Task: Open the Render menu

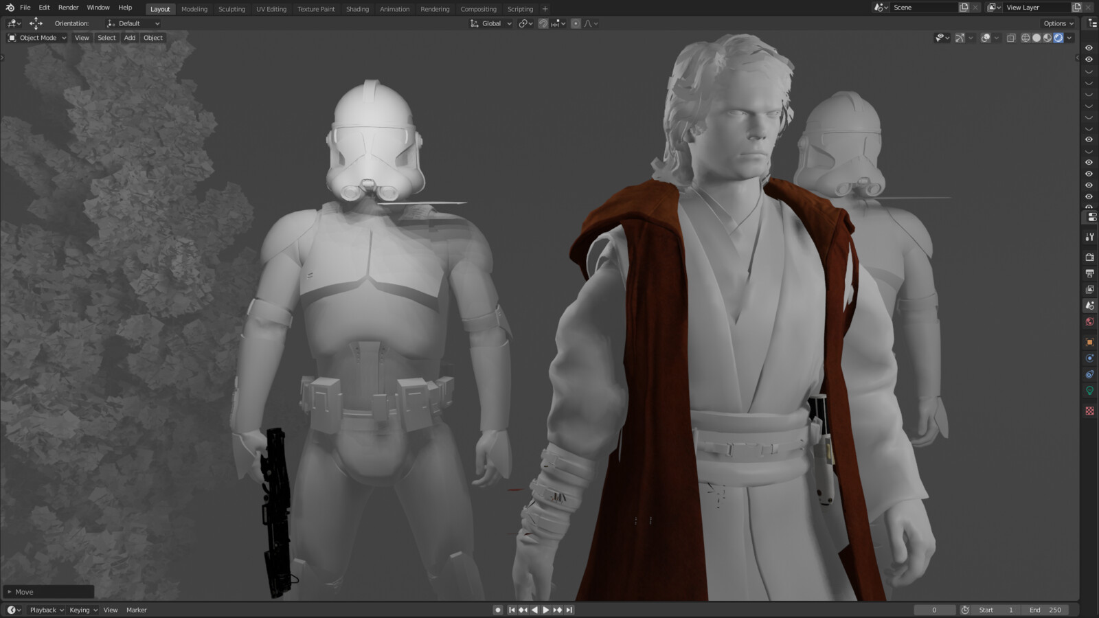Action: coord(68,8)
